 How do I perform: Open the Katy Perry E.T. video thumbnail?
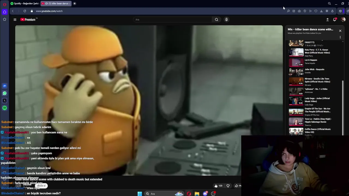point(296,52)
